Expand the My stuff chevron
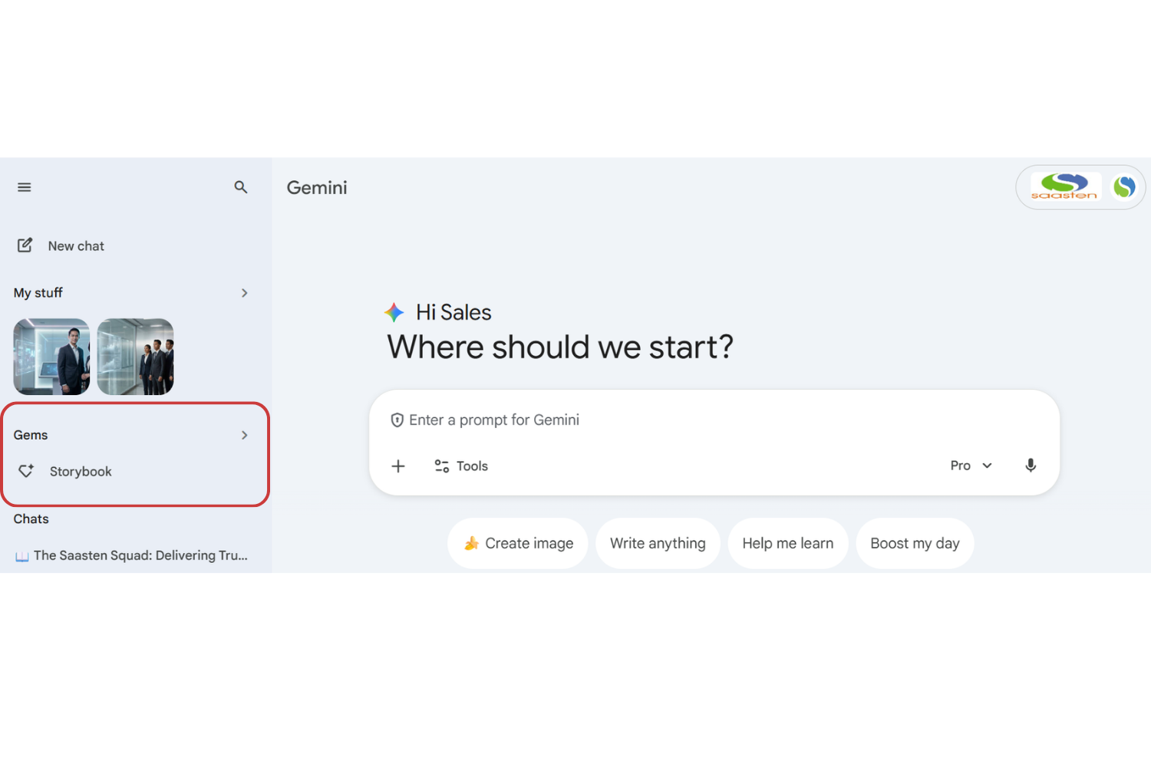Viewport: 1151px width, 767px height. [245, 293]
